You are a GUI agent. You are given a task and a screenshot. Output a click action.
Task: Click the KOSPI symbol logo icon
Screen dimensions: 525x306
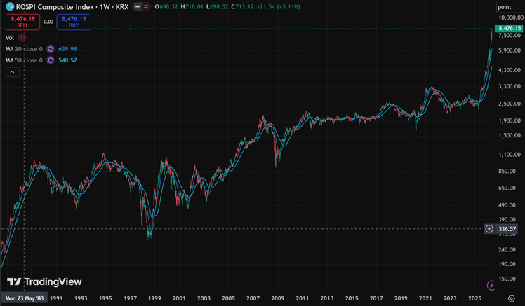click(10, 6)
